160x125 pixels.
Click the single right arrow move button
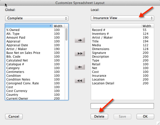pos(80,40)
